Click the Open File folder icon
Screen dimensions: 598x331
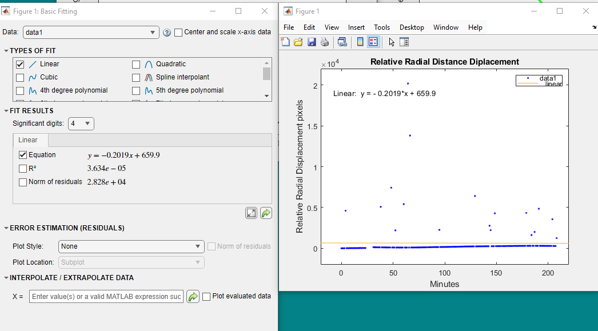pyautogui.click(x=298, y=42)
